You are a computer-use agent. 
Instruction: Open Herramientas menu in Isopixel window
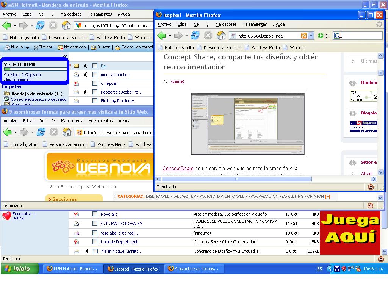(255, 24)
